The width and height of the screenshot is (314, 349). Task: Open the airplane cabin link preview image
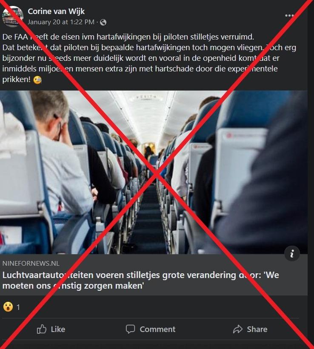coord(154,172)
